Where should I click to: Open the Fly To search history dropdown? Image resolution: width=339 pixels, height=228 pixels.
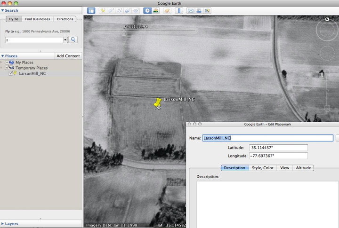pyautogui.click(x=65, y=40)
